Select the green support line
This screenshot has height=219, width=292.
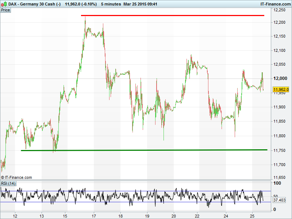pos(144,150)
